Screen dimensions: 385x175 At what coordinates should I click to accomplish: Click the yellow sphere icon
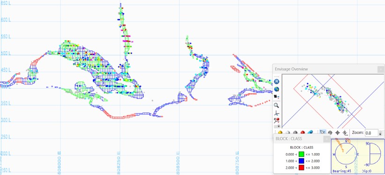tap(280, 133)
